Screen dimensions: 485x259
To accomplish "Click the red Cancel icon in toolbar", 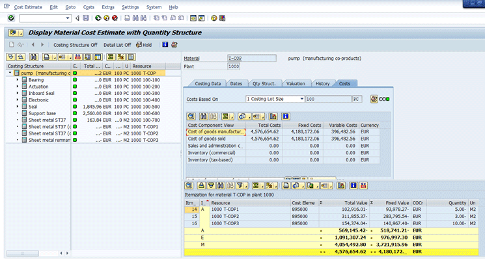I will click(115, 18).
